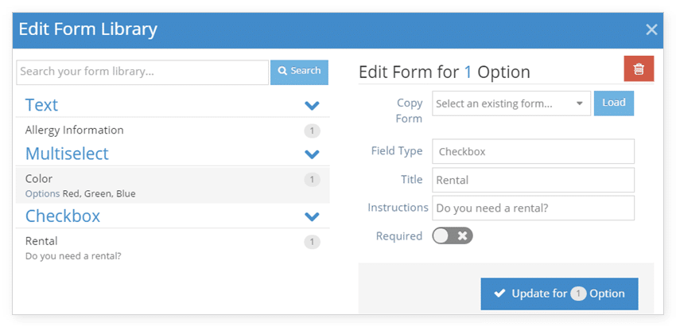Select the Rental checkbox form item
This screenshot has height=327, width=676.
(x=173, y=247)
